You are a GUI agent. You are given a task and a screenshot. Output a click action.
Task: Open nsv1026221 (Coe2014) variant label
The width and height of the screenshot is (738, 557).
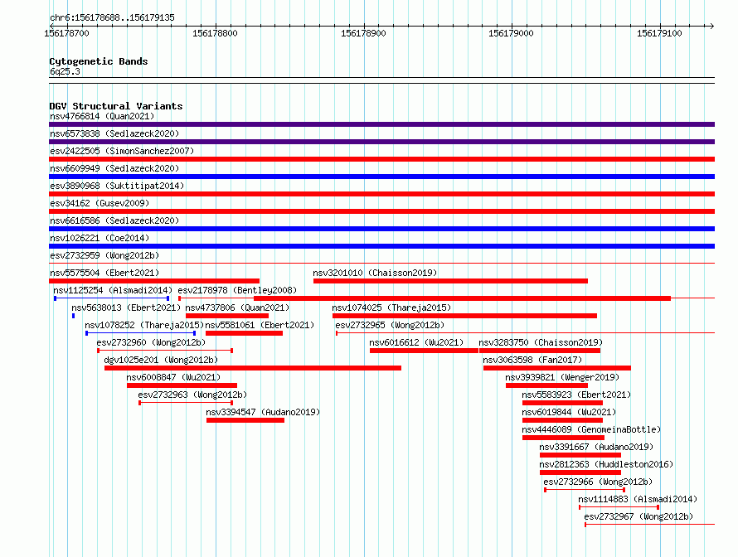(x=100, y=238)
